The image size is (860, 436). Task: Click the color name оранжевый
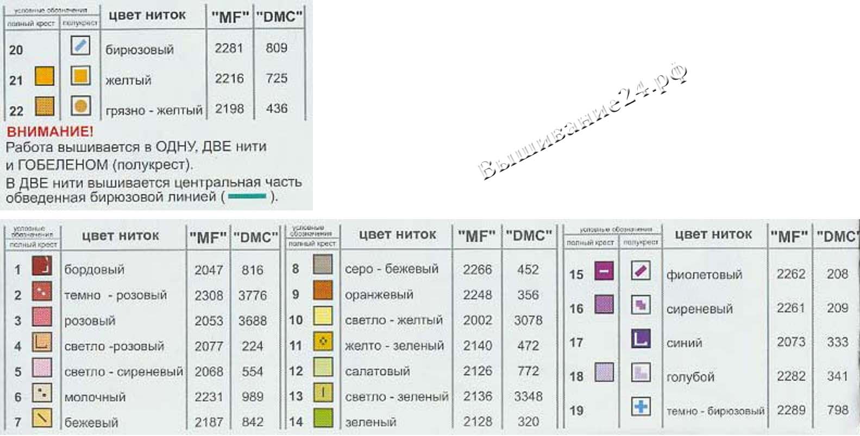pyautogui.click(x=379, y=295)
